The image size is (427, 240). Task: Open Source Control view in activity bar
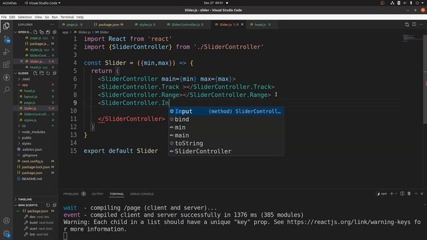coord(6,39)
